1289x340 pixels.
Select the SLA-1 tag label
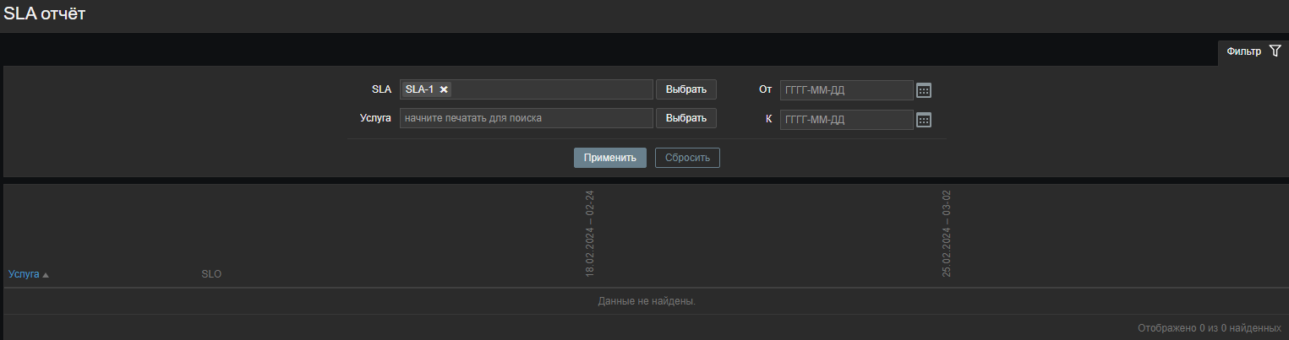tap(419, 89)
